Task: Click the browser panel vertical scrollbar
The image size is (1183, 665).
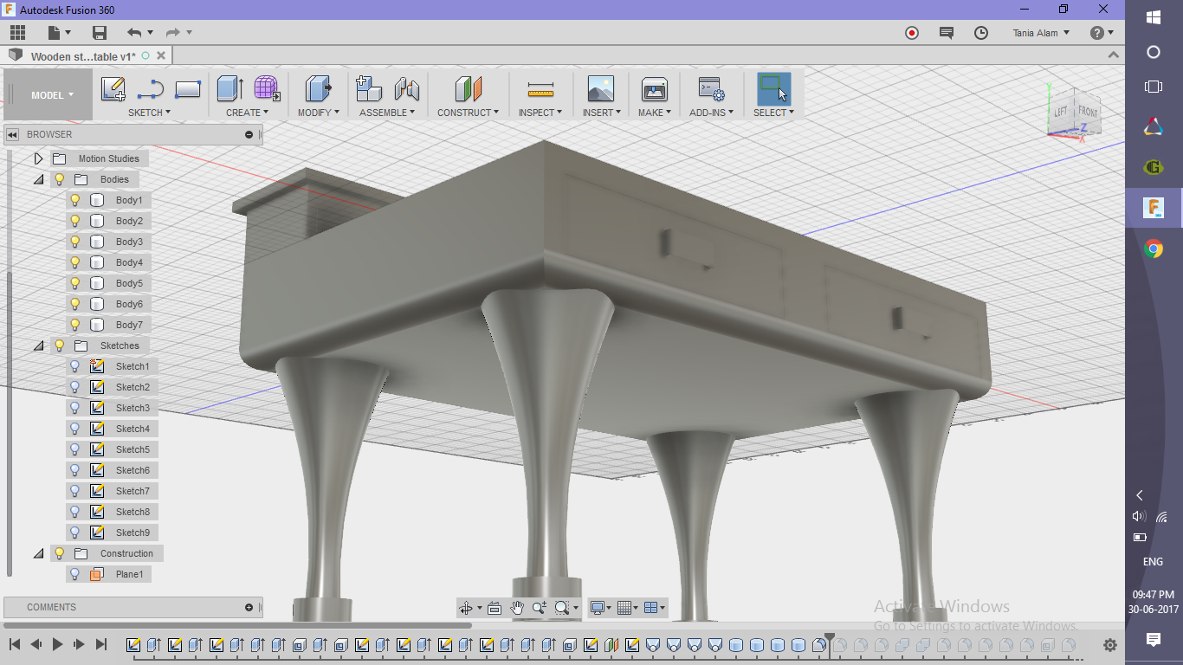Action: pos(10,424)
